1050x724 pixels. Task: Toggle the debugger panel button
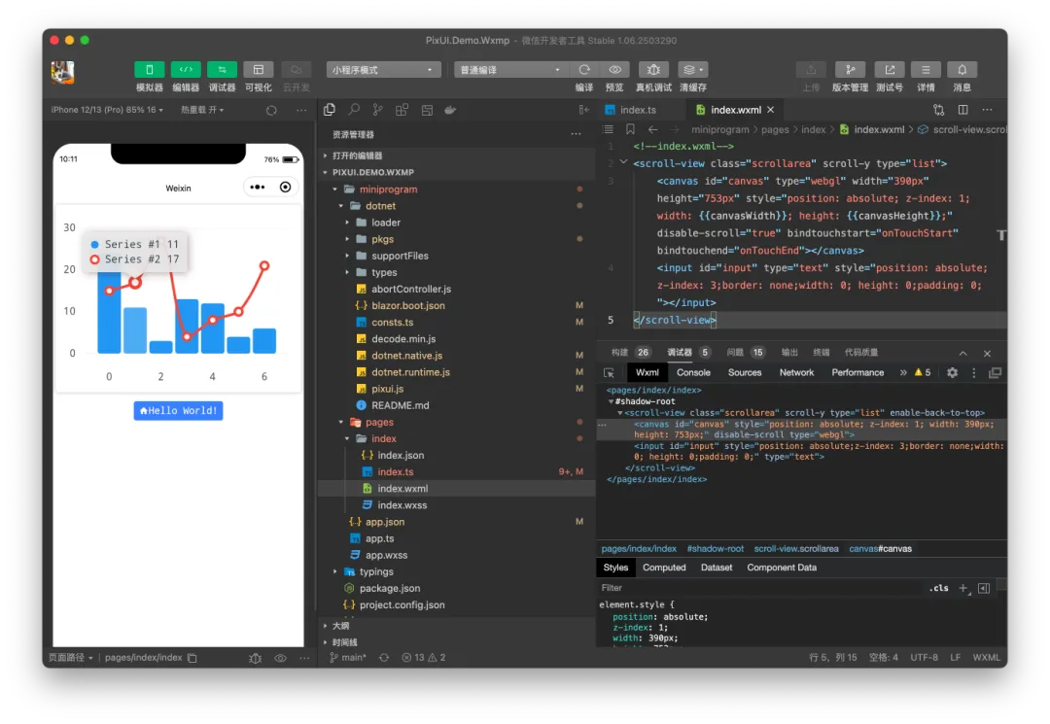[x=222, y=70]
